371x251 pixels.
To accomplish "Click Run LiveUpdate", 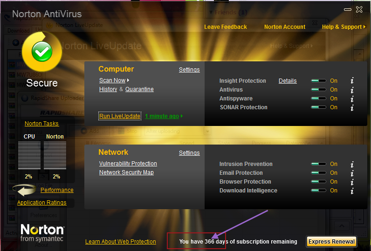I will point(120,116).
